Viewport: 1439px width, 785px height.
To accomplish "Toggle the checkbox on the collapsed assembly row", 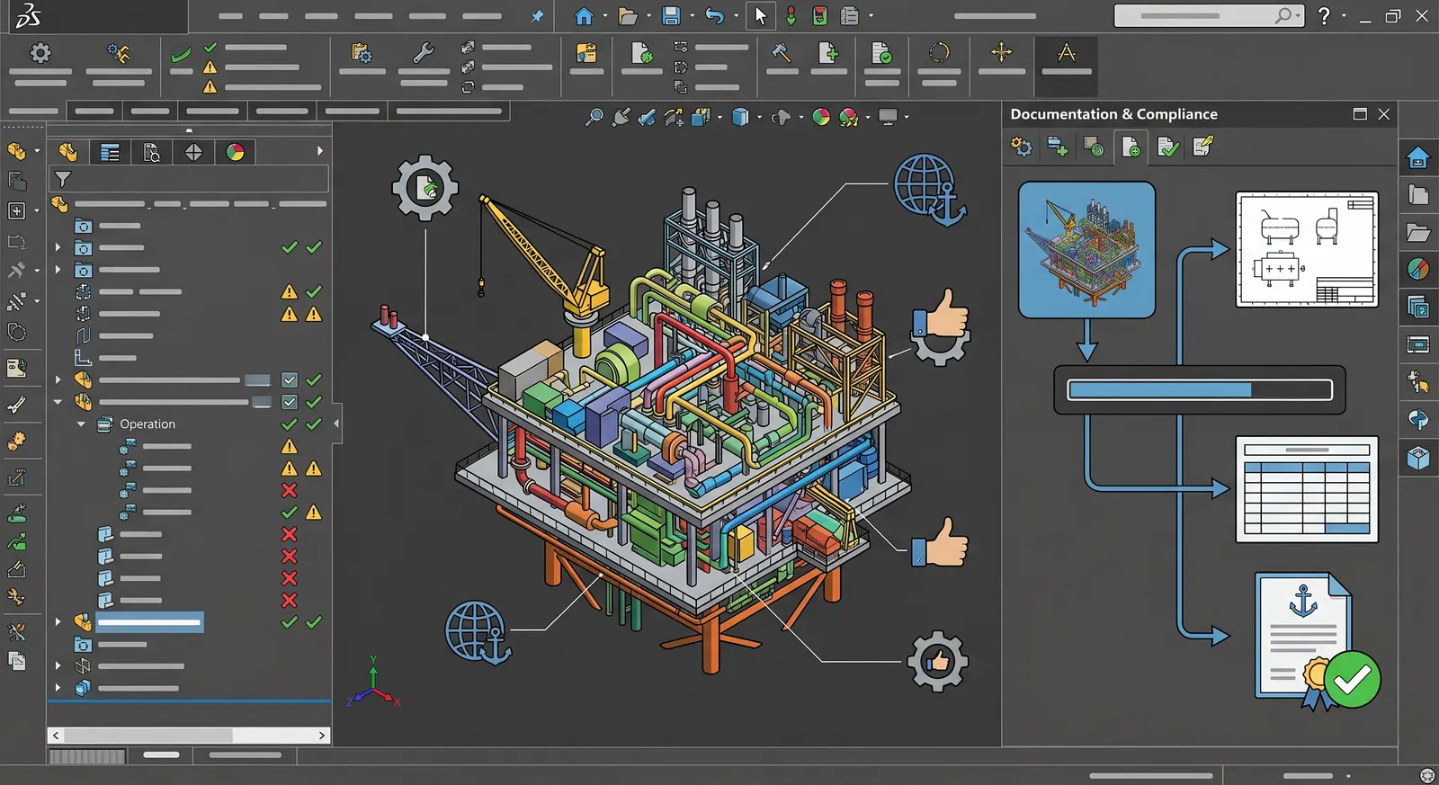I will click(290, 379).
